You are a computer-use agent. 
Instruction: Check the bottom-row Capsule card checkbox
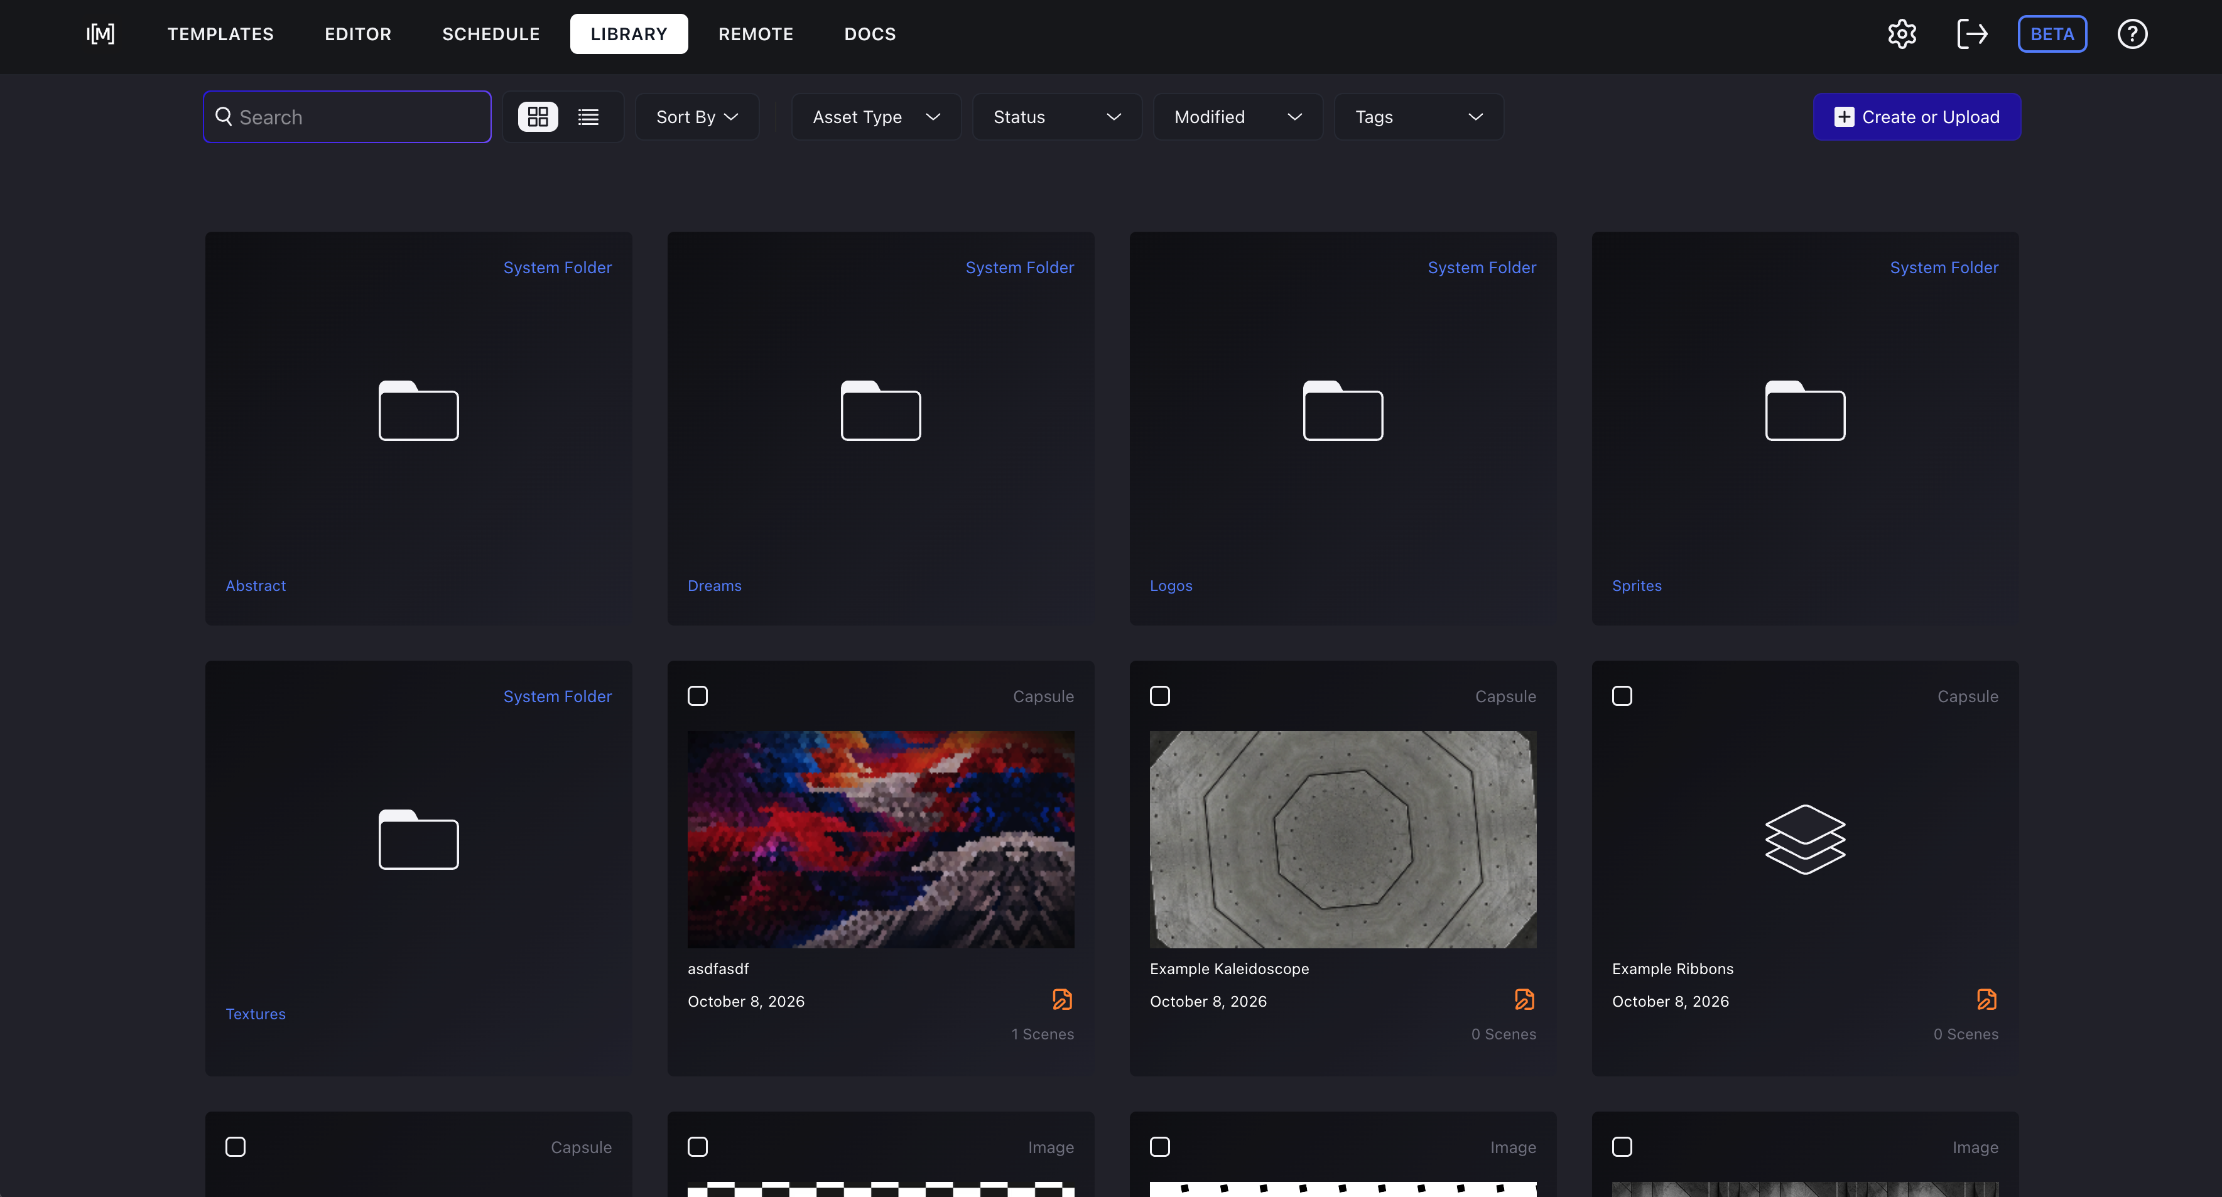236,1147
